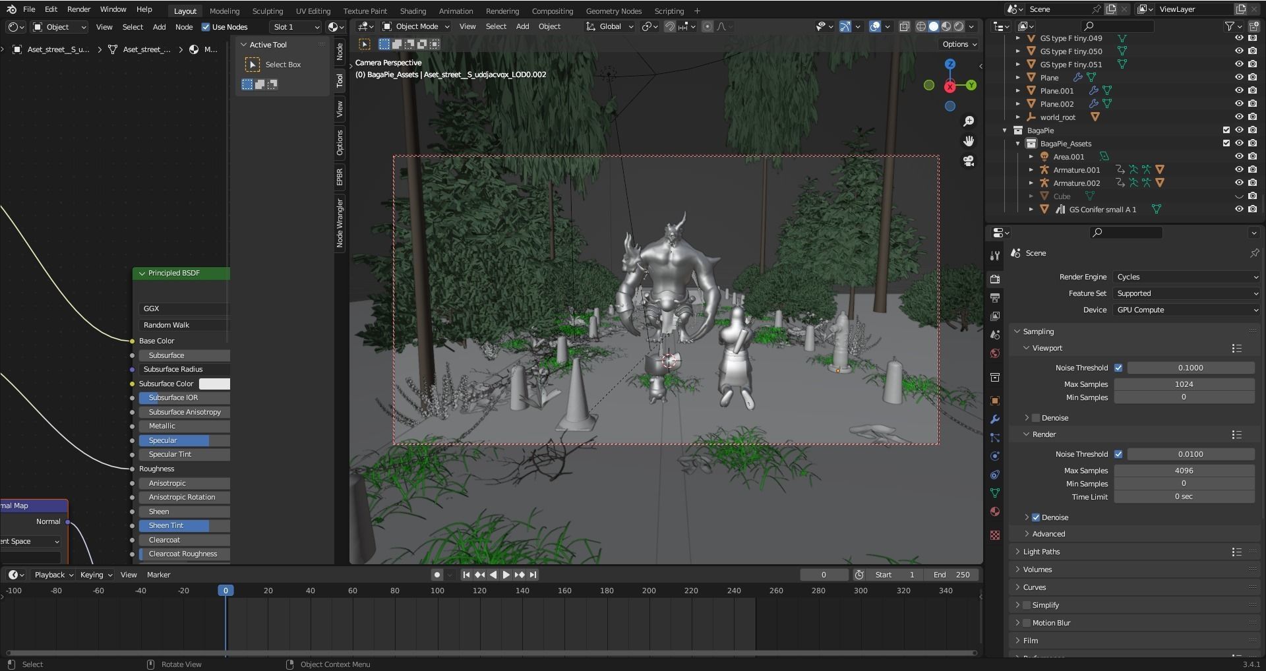
Task: Open the World properties tab icon
Action: click(995, 353)
